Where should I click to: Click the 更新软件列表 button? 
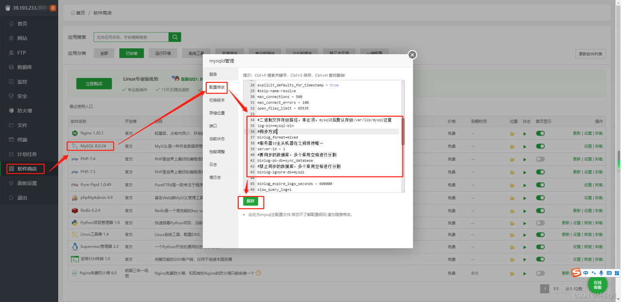pos(590,54)
